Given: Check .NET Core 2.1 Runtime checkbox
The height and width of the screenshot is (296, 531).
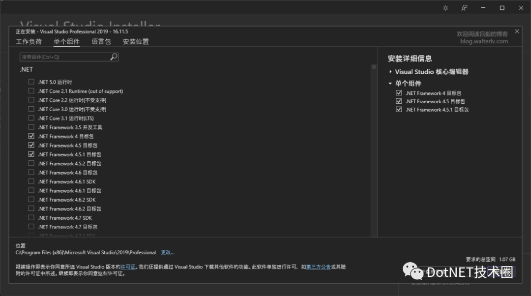Looking at the screenshot, I should pyautogui.click(x=31, y=91).
